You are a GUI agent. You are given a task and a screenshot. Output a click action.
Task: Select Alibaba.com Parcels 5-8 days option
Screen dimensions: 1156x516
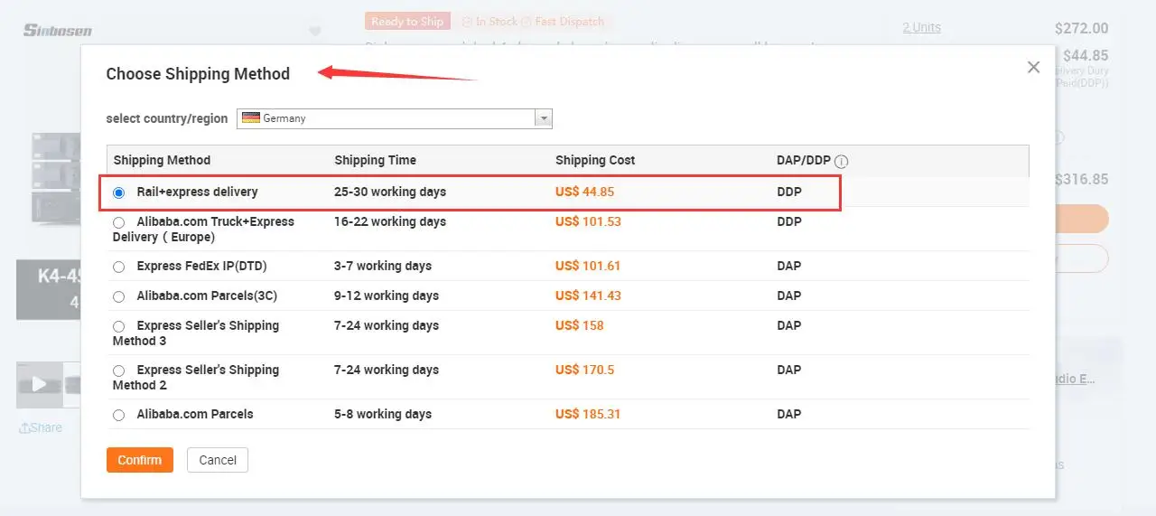(x=119, y=415)
